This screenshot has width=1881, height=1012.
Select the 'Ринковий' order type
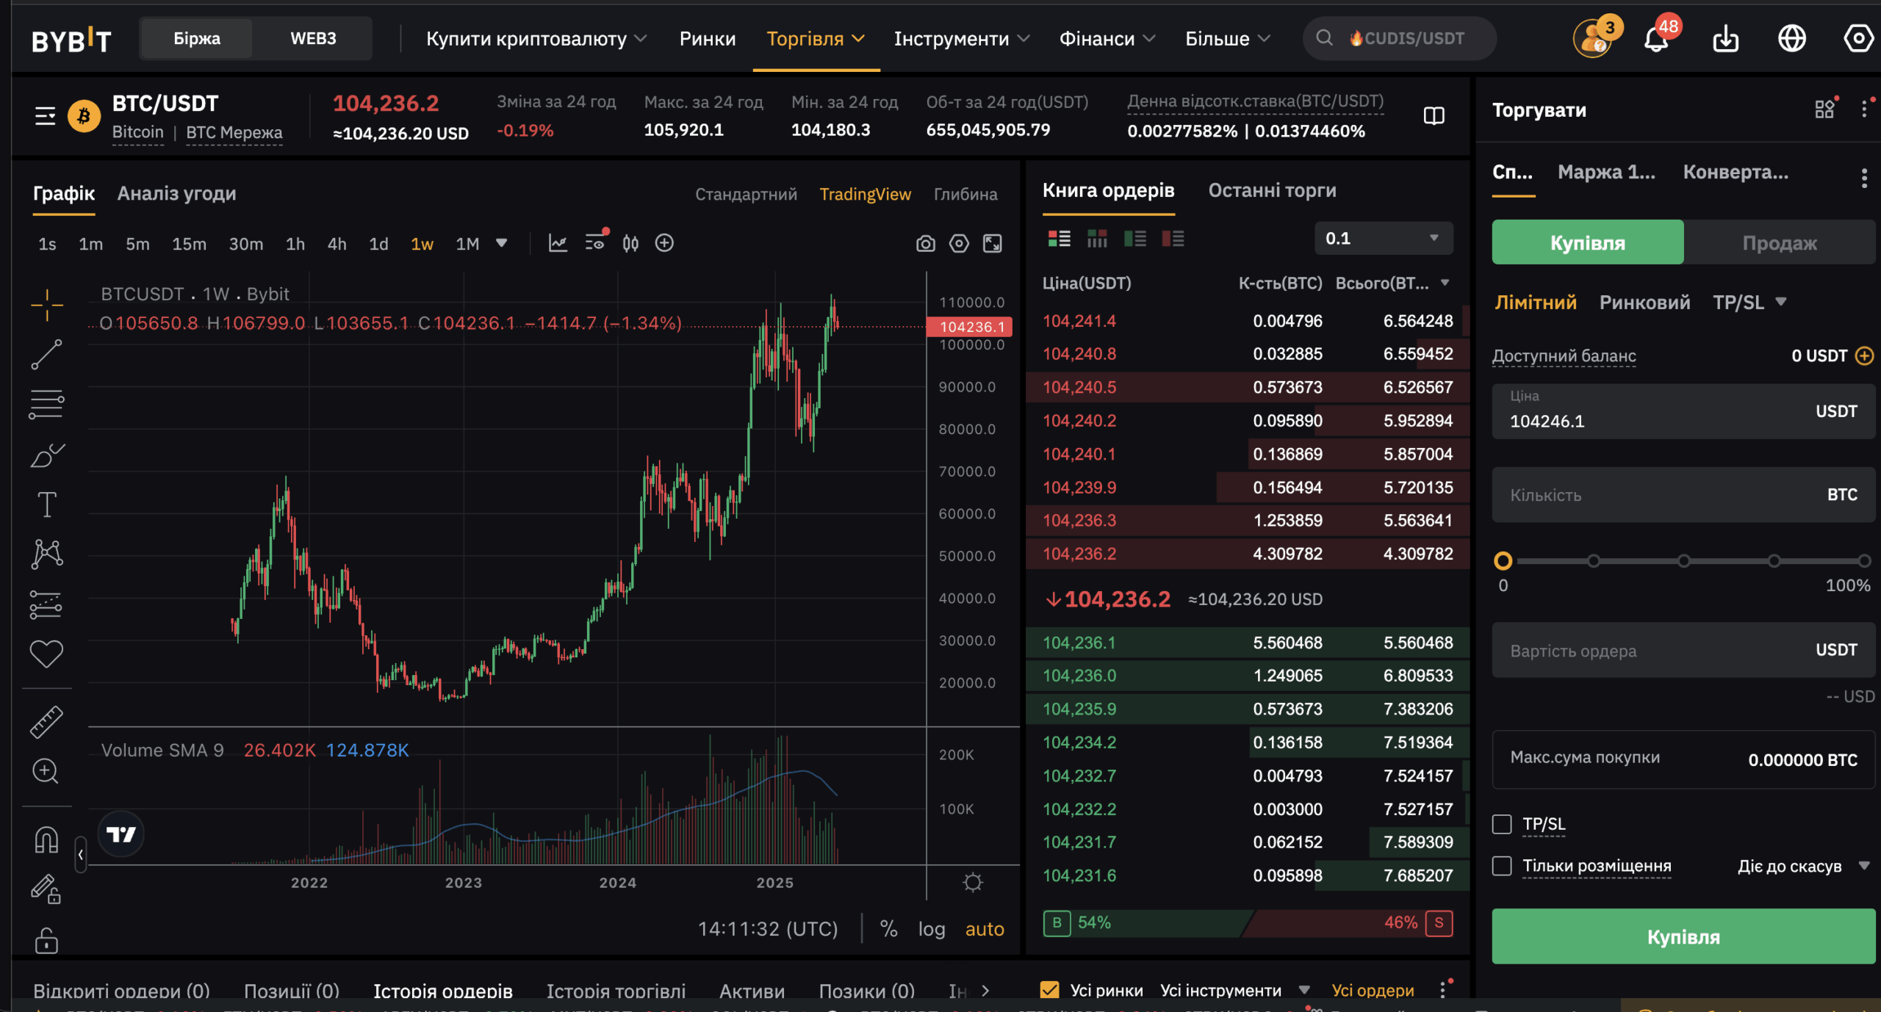coord(1644,303)
